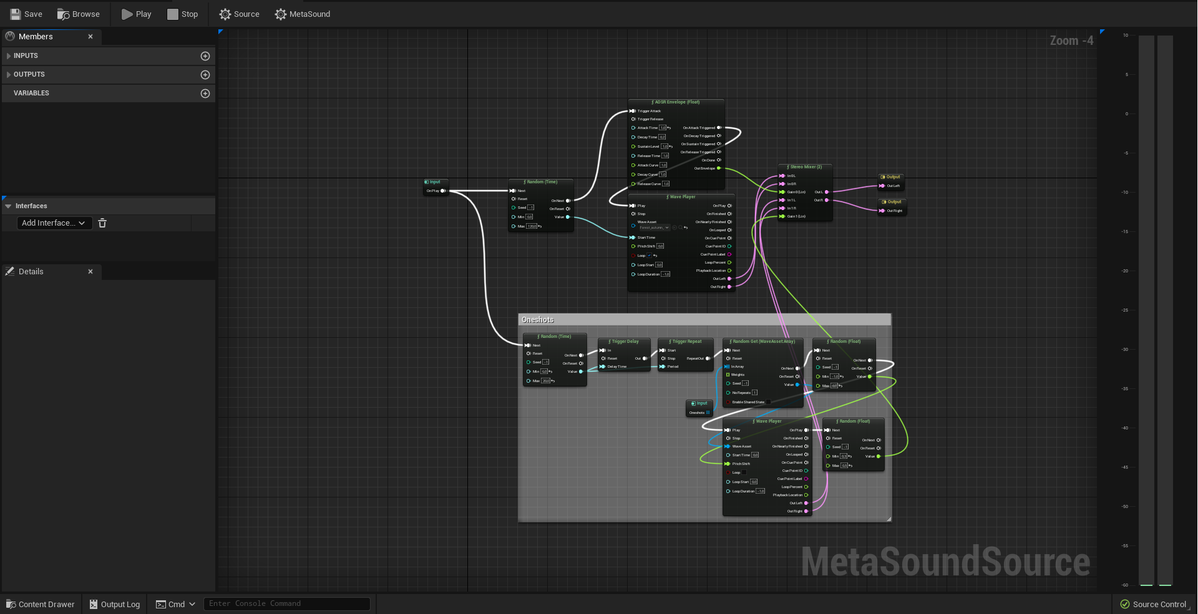Click the Gain 1 (Lin) pin on Stereo Mixer
Image resolution: width=1198 pixels, height=614 pixels.
pos(782,216)
